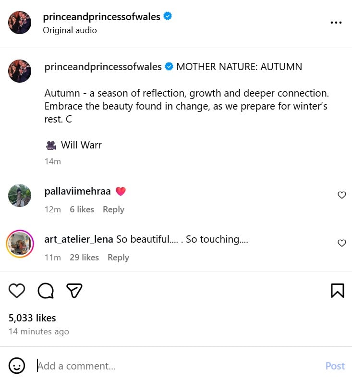The height and width of the screenshot is (381, 352).
Task: Save the post with the bookmark icon
Action: tap(337, 290)
